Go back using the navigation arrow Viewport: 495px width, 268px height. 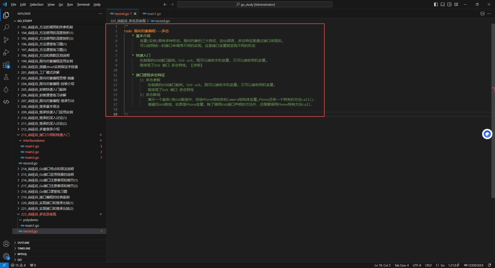pos(165,4)
